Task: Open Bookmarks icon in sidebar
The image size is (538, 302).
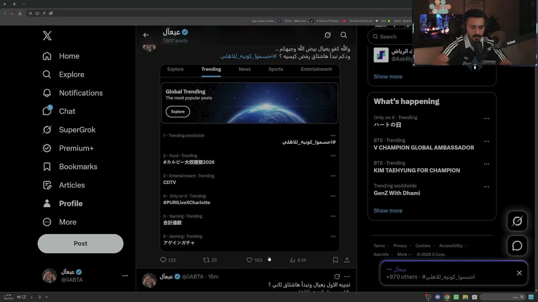Action: tap(47, 167)
